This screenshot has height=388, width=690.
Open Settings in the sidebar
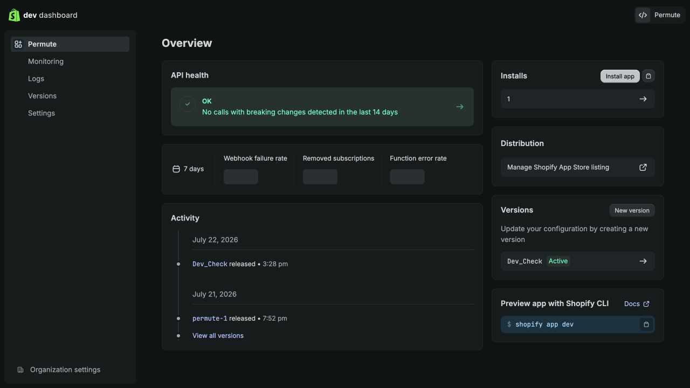42,113
